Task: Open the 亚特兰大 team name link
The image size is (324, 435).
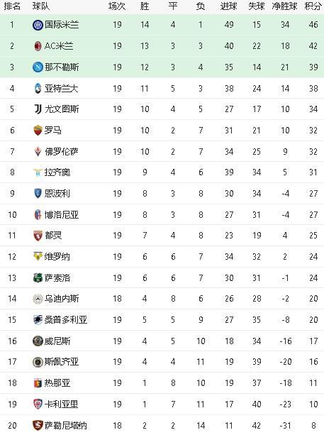Action: pyautogui.click(x=62, y=89)
